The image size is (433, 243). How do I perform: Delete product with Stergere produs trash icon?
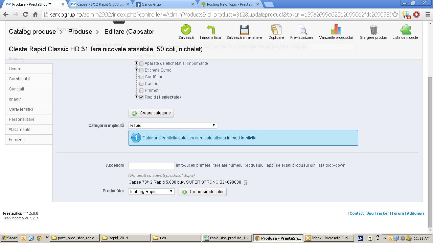(x=373, y=30)
